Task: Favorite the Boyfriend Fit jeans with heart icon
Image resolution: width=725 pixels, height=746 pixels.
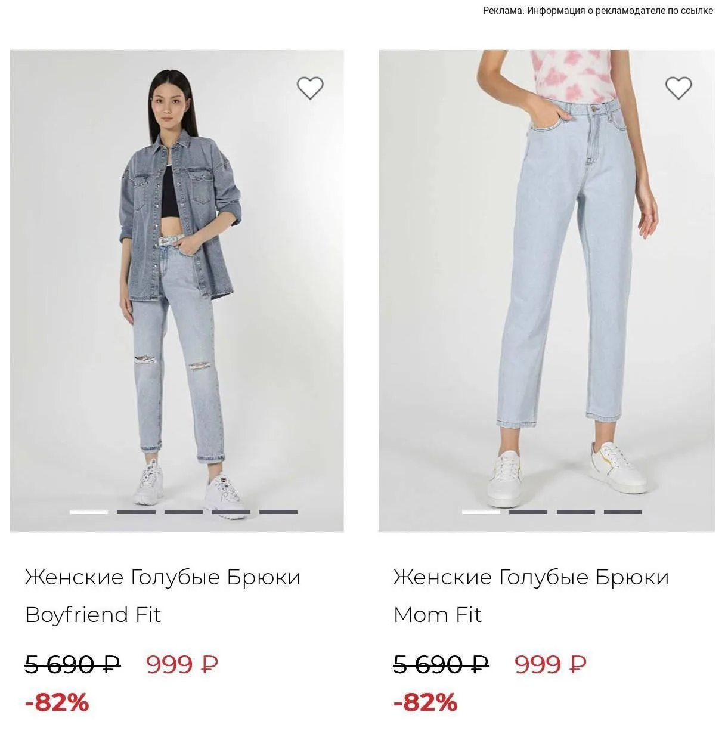Action: click(x=310, y=88)
